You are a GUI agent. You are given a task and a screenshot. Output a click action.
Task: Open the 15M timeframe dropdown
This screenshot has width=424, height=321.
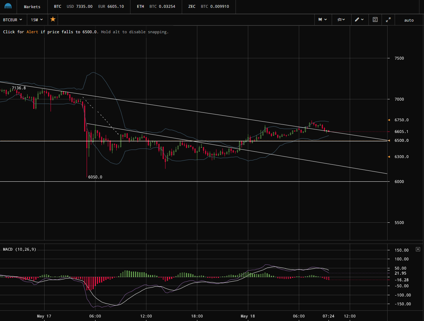pyautogui.click(x=37, y=20)
